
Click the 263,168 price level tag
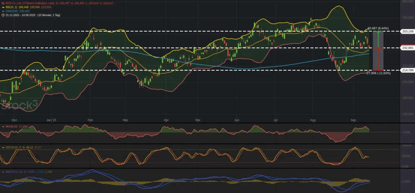408,31
